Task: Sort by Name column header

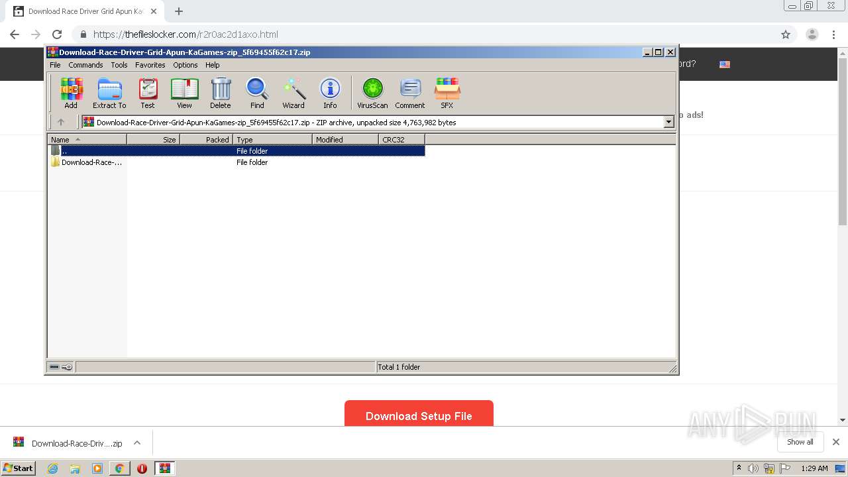Action: [x=87, y=139]
